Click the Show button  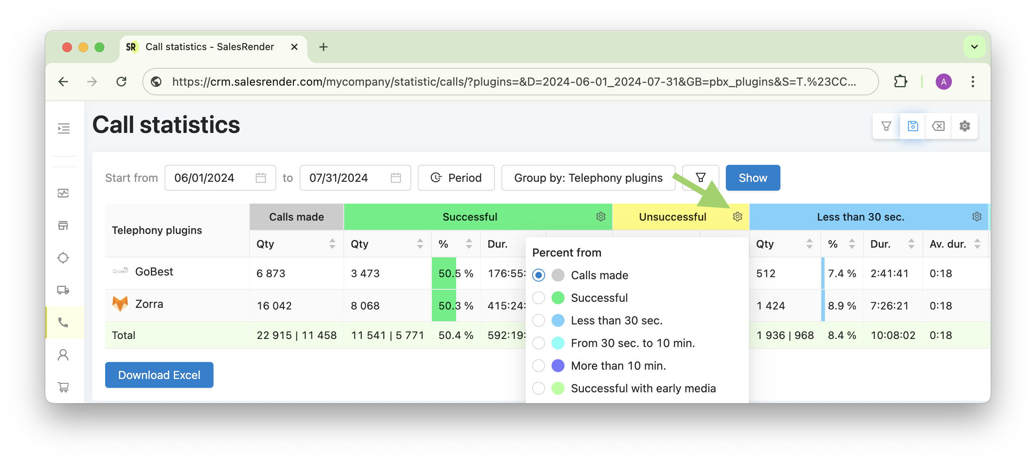tap(753, 178)
